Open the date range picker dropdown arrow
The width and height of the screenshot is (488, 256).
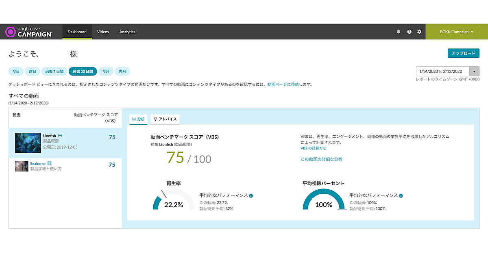pyautogui.click(x=474, y=72)
